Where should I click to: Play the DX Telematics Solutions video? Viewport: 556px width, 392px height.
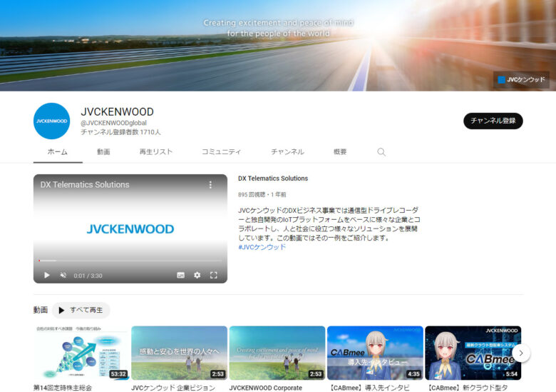47,275
